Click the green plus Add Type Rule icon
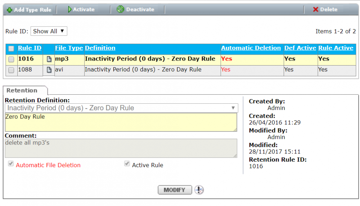 pyautogui.click(x=9, y=10)
